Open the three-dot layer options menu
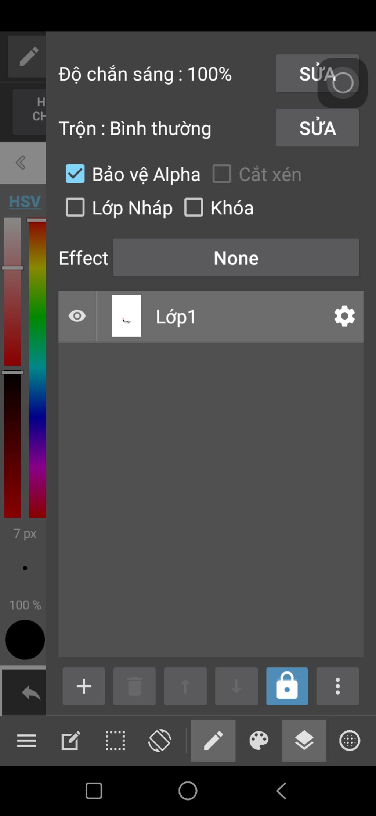The image size is (376, 816). [x=338, y=686]
